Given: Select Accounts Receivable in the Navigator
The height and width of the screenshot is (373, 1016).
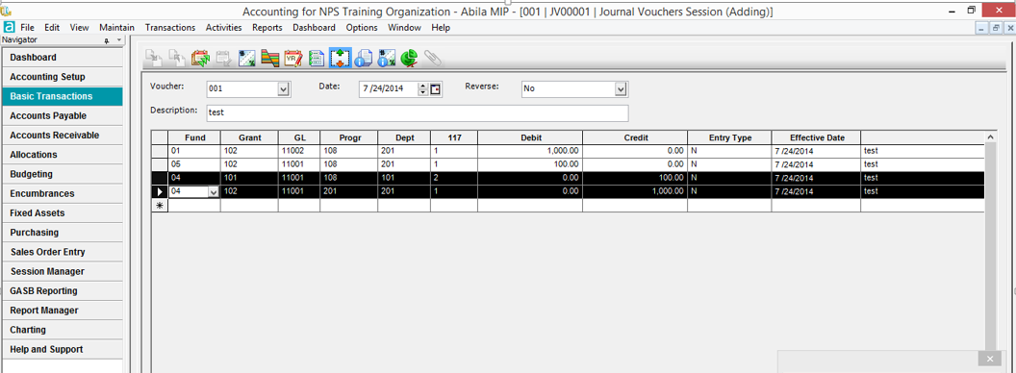Looking at the screenshot, I should (62, 136).
